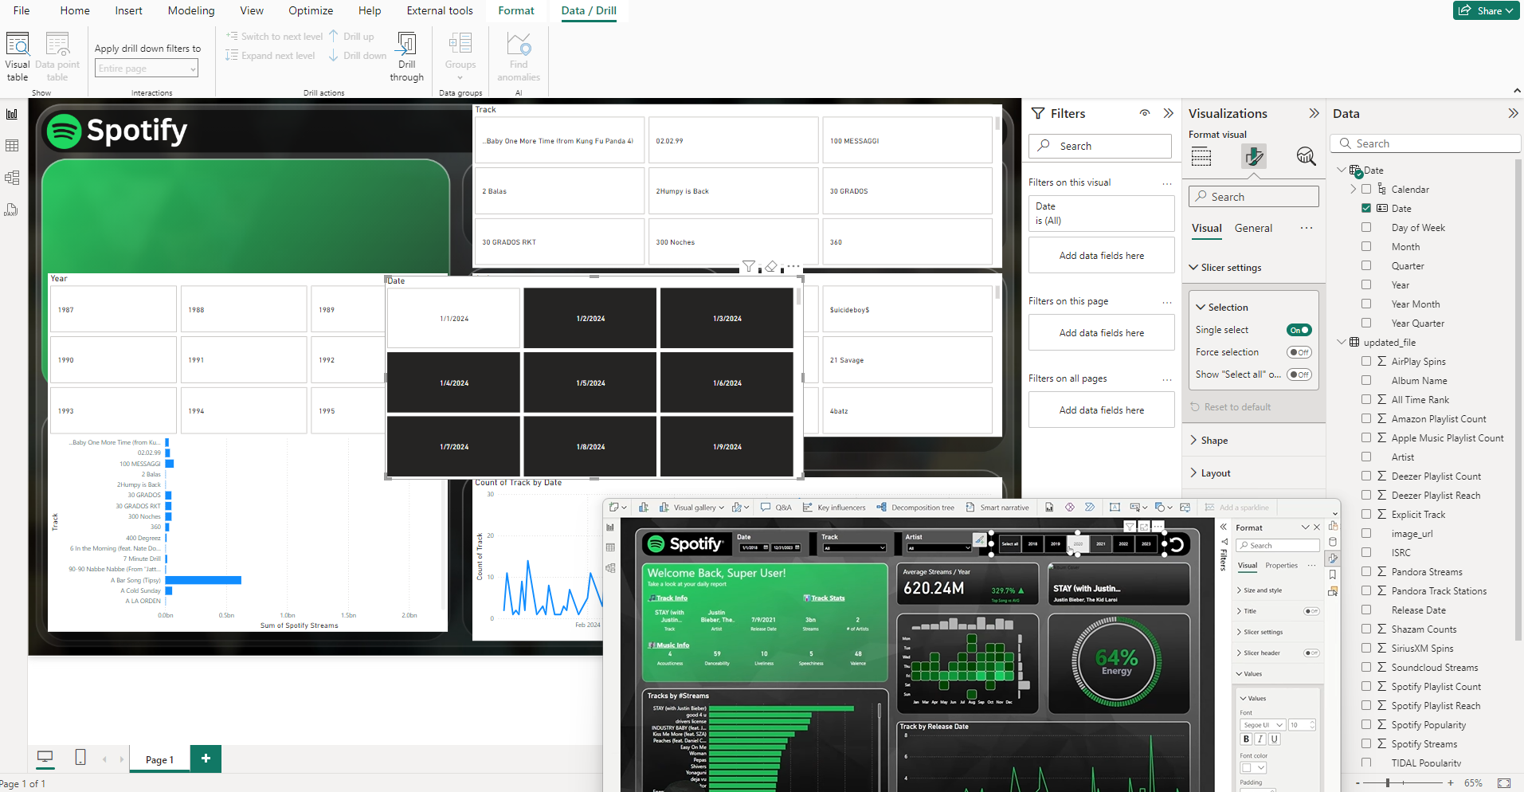Collapse the Visualizations pane
Screen dimensions: 1524x792
click(1314, 113)
